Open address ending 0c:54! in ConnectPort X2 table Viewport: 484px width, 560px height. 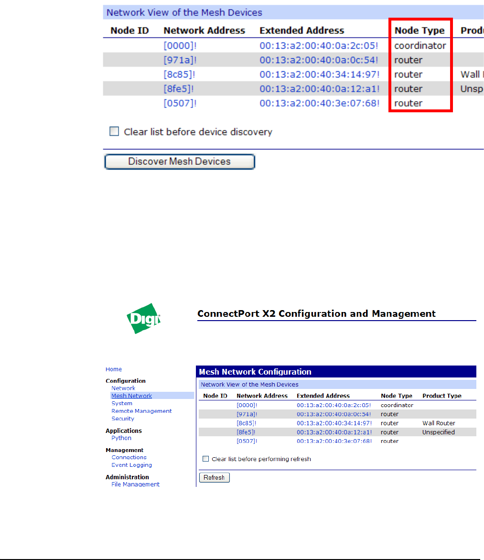click(x=333, y=414)
